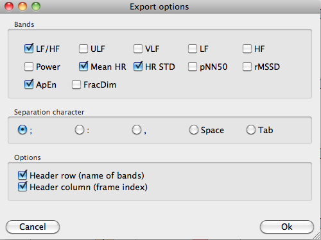
Task: Enable the FracDim checkbox
Action: (76, 84)
